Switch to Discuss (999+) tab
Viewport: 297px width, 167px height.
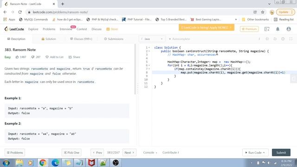[x=81, y=39]
